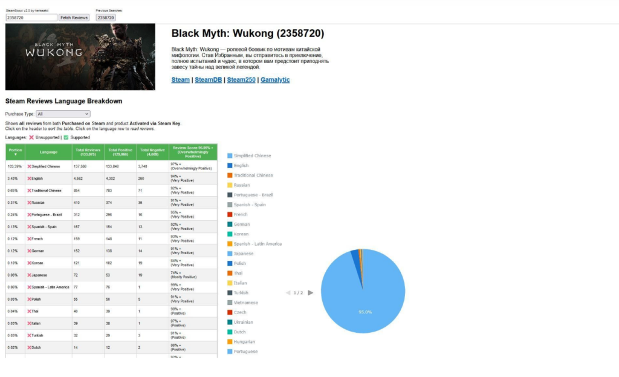Toggle Japanese chart legend entry
Screen dimensions: 619x377
pyautogui.click(x=241, y=254)
